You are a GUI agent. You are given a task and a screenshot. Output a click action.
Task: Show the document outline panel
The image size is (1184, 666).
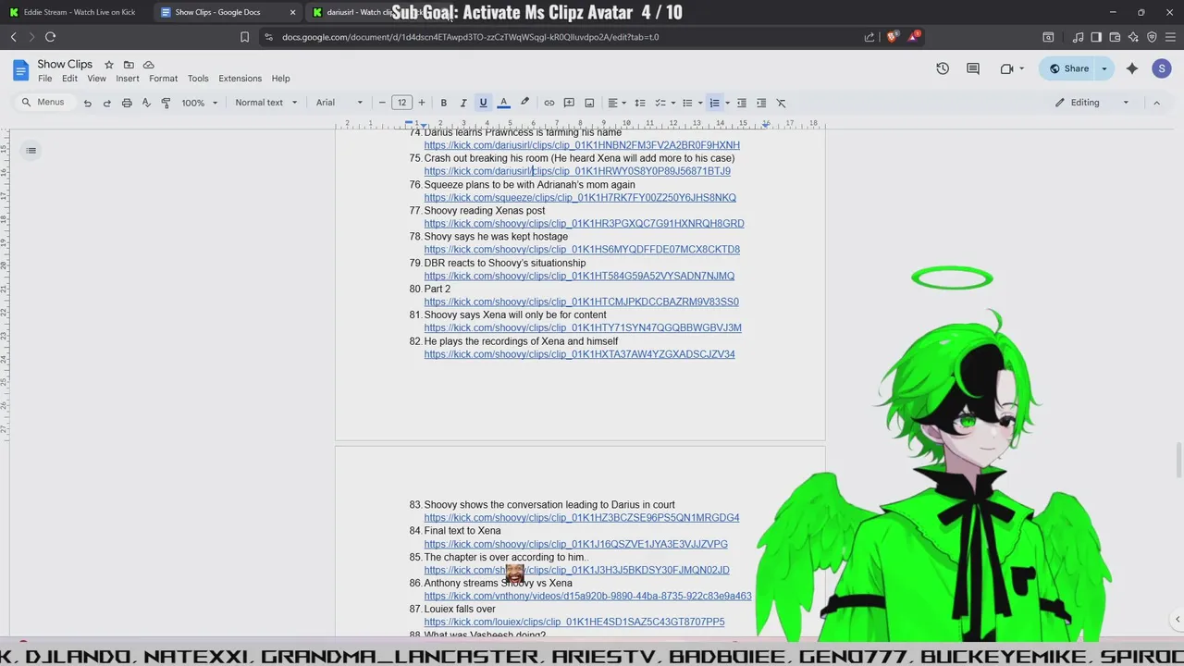click(31, 151)
